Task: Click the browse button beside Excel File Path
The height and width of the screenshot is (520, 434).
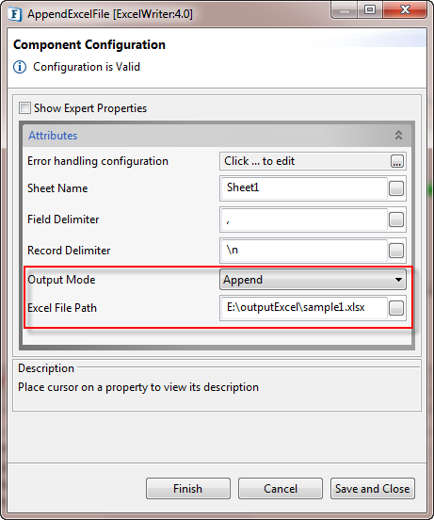Action: pyautogui.click(x=396, y=308)
